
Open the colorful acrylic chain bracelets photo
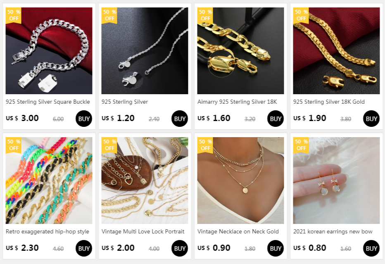click(49, 180)
